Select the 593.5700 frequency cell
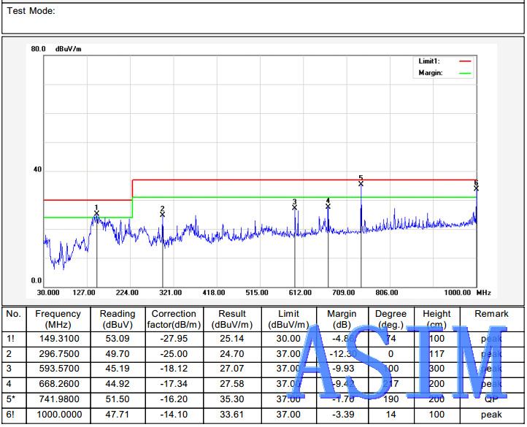Viewport: 527px width, 427px height. coord(59,369)
